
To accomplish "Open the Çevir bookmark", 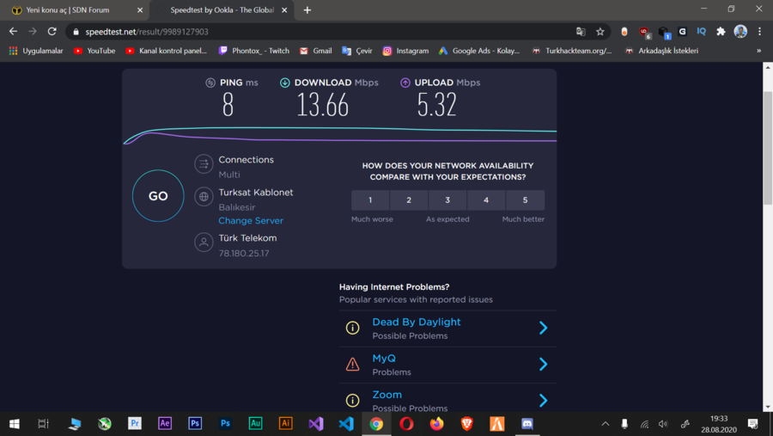I will point(357,51).
